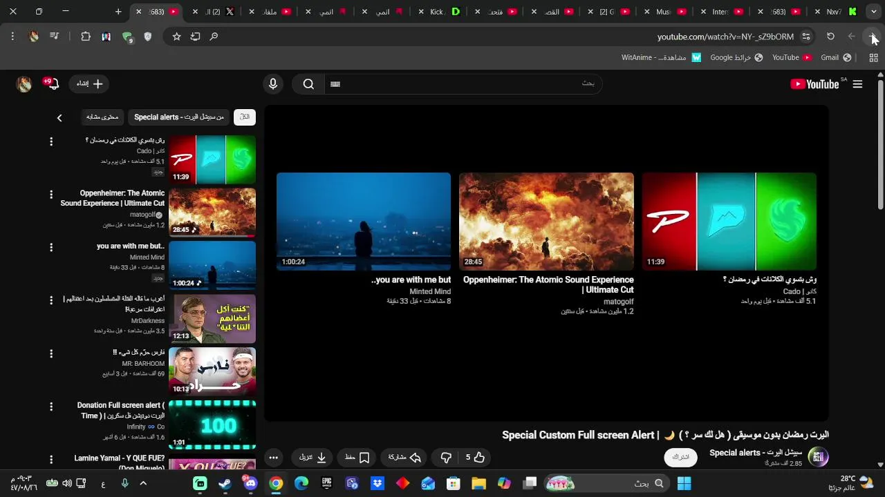Image resolution: width=885 pixels, height=497 pixels.
Task: Open end-screen Cado video with 11:39 duration
Action: click(729, 222)
